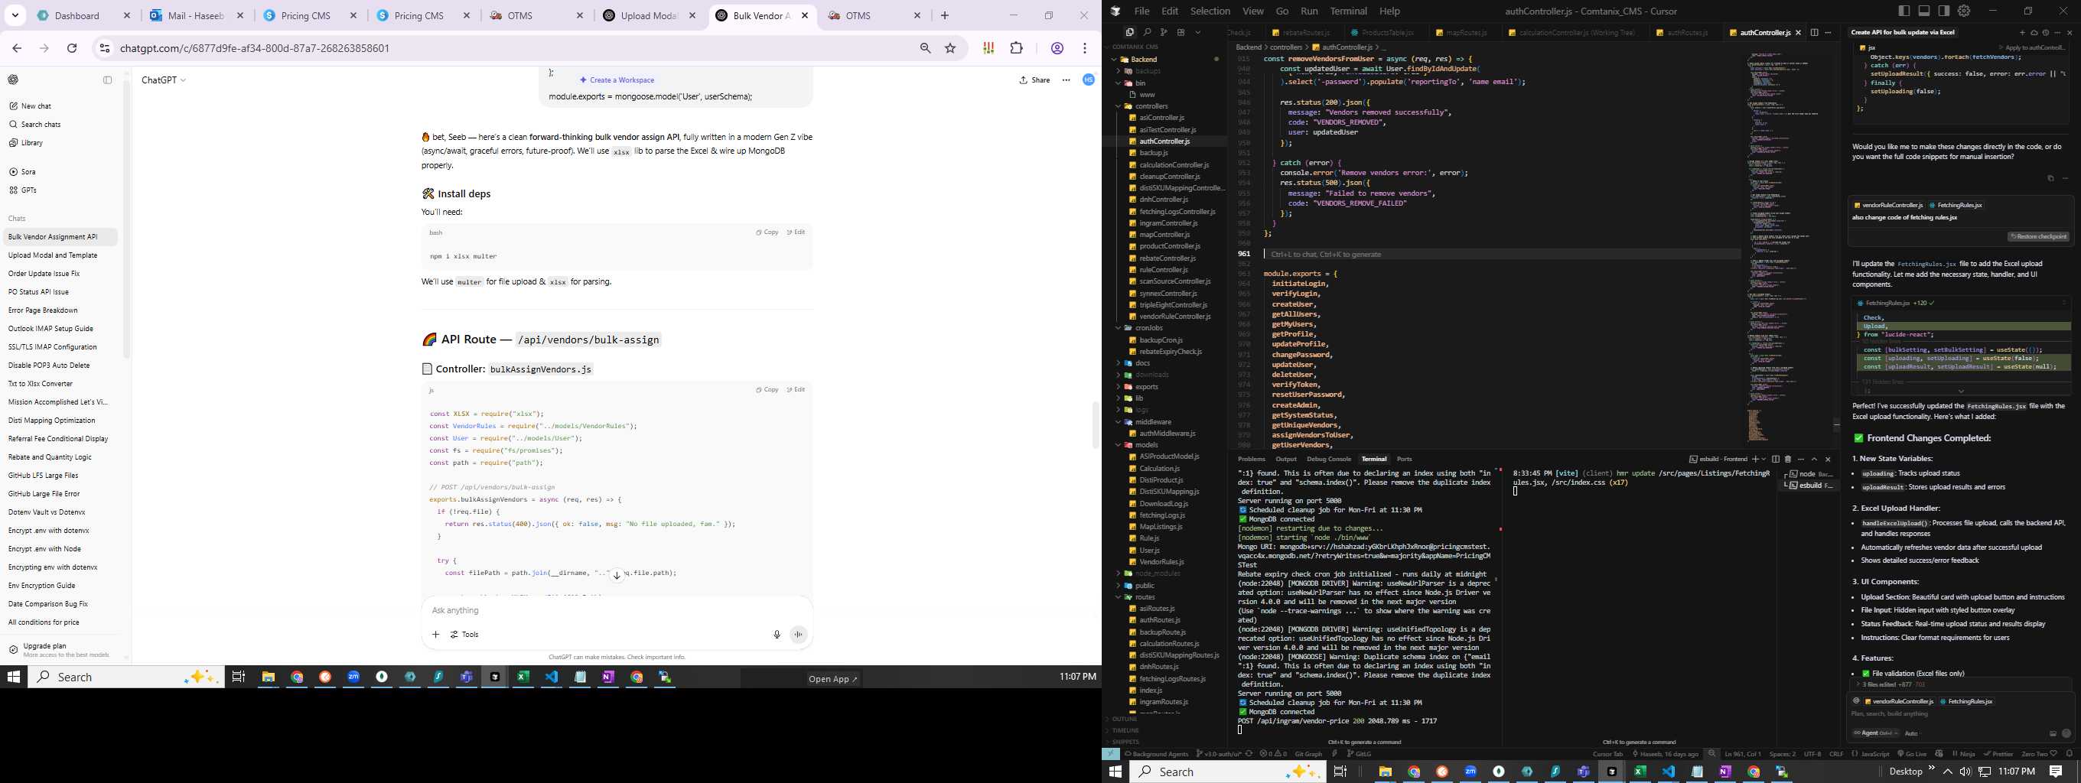
Task: Open the ChatGPT model selector dropdown
Action: tap(164, 80)
